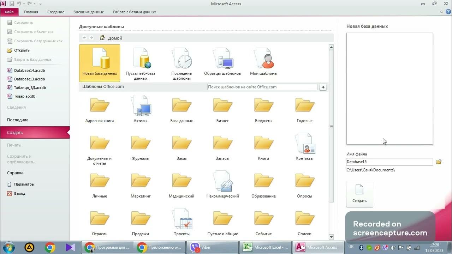Screen dimensions: 452x254
Task: Click the Домой breadcrumb label
Action: (x=115, y=38)
